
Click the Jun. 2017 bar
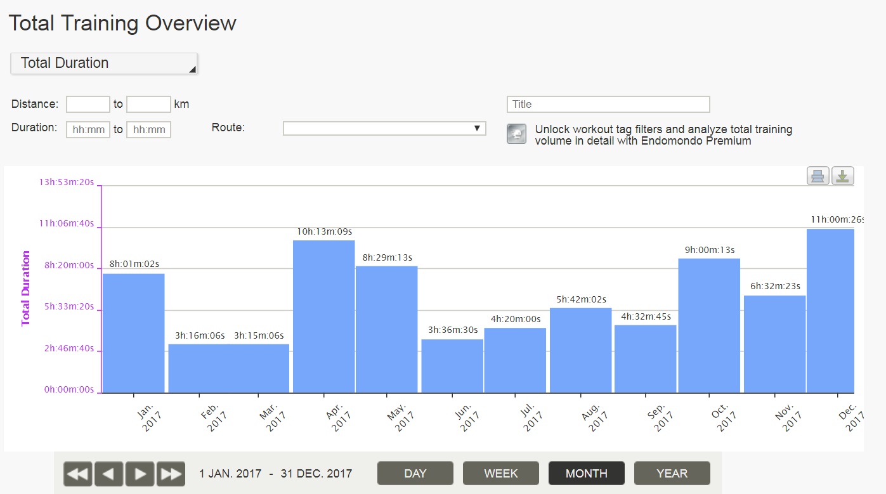pos(452,366)
